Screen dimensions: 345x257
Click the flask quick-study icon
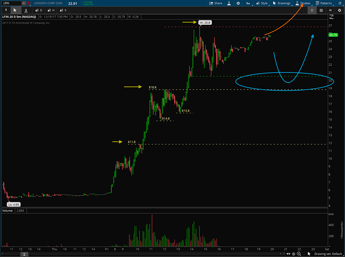(229, 3)
